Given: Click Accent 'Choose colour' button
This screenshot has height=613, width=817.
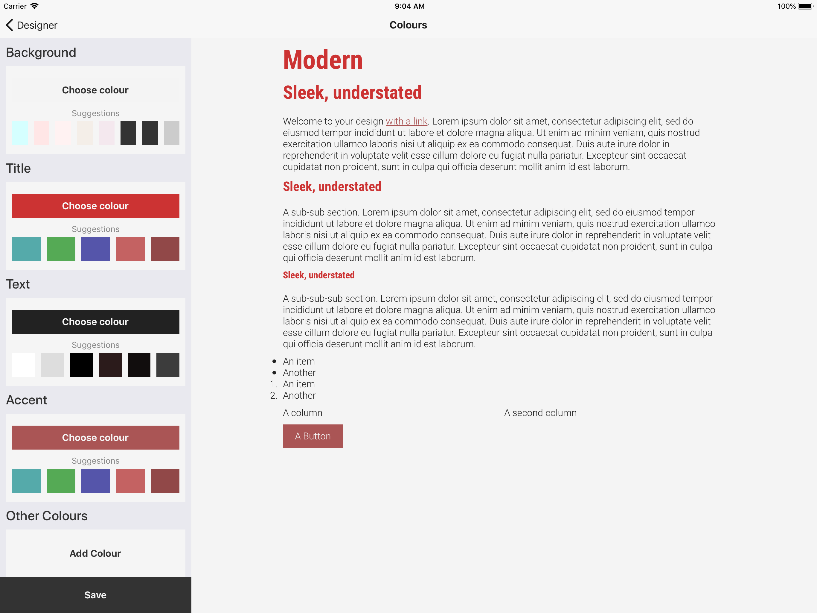Looking at the screenshot, I should pos(95,438).
